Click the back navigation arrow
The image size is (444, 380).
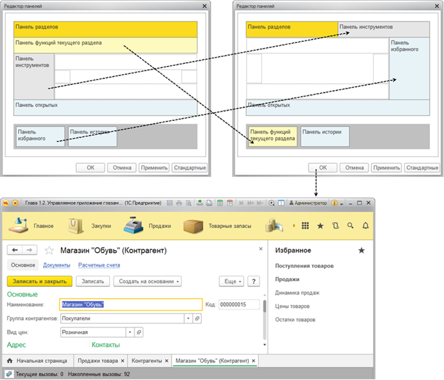pyautogui.click(x=16, y=251)
